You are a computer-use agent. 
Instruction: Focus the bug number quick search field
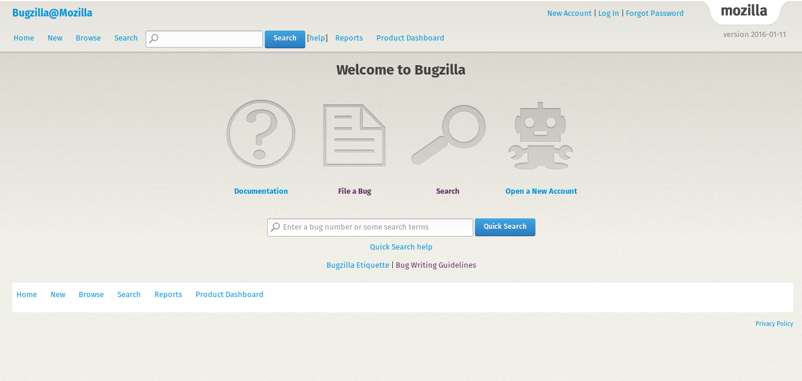370,227
